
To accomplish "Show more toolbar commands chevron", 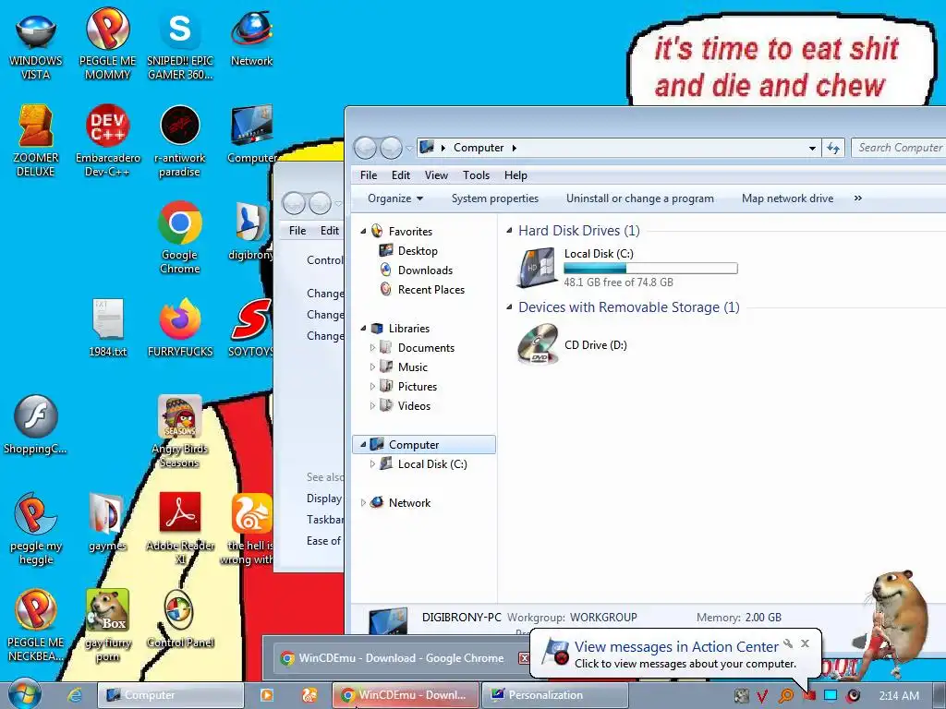I will (x=858, y=198).
